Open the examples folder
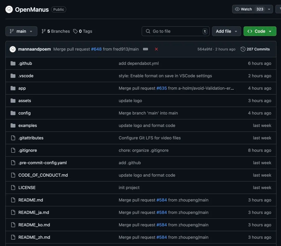281x246 pixels. click(28, 125)
